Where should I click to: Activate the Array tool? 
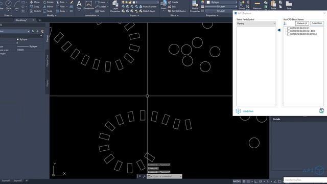pyautogui.click(x=61, y=11)
